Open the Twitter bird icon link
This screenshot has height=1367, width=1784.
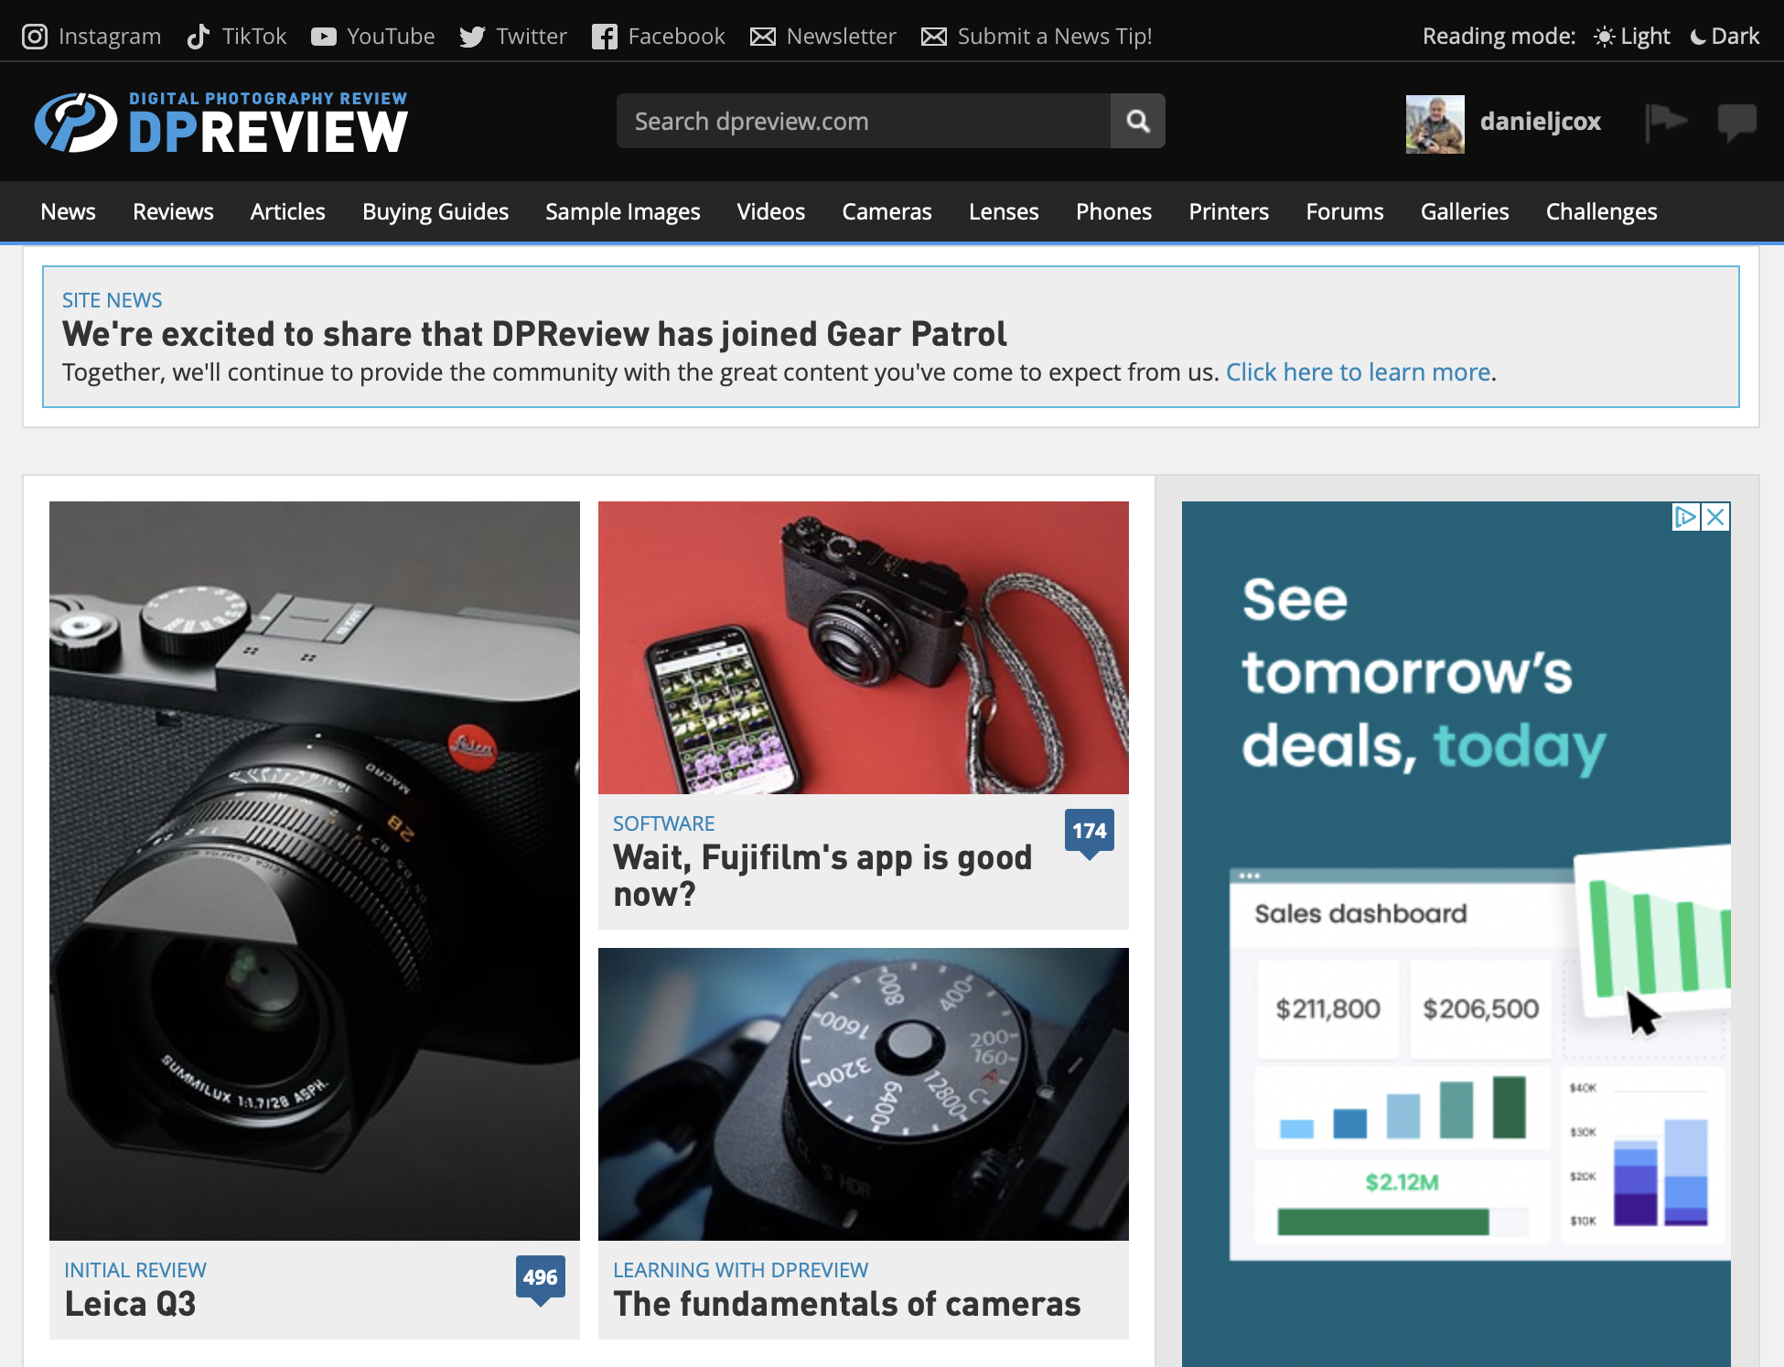coord(472,37)
